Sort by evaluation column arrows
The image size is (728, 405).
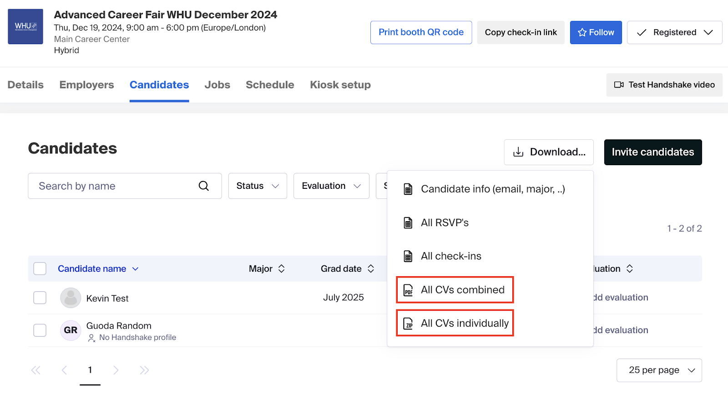(630, 268)
